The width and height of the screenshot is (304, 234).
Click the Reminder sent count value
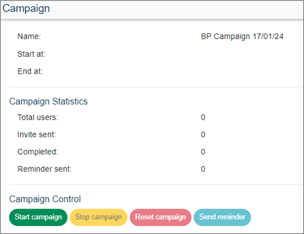(203, 169)
